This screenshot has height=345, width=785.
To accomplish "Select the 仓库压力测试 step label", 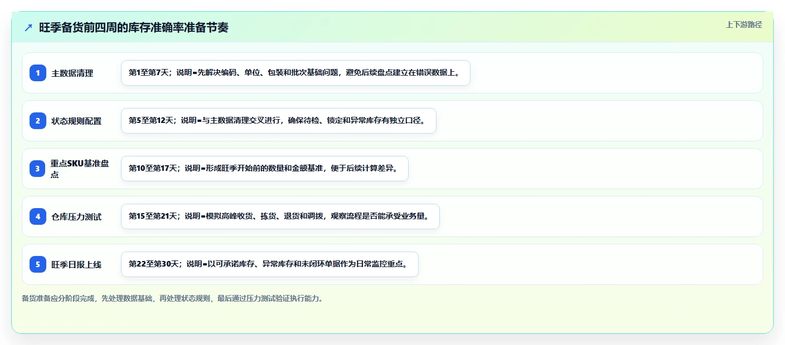I will (x=76, y=216).
